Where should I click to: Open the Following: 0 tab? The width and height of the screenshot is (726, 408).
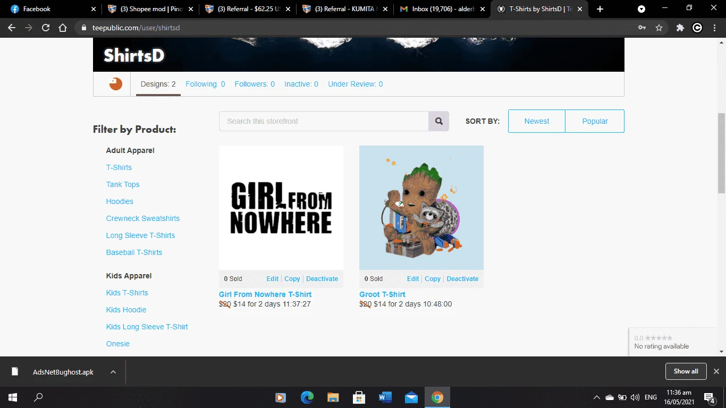[x=205, y=84]
